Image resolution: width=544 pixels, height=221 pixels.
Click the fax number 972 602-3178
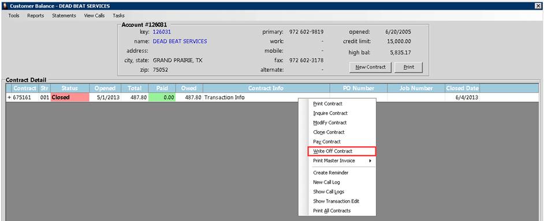(306, 60)
